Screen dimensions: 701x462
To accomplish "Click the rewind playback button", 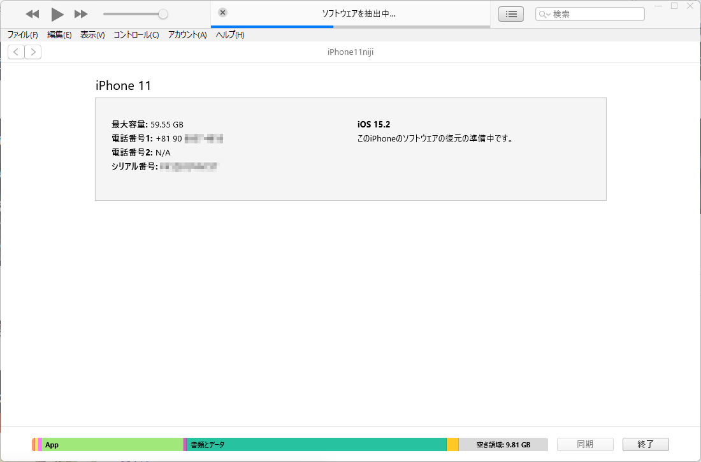I will tap(33, 14).
